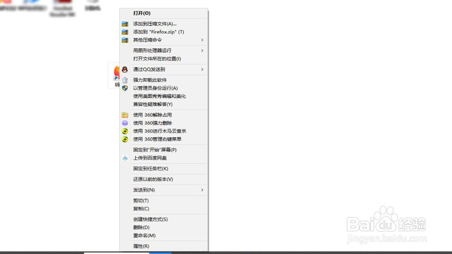Choose 使用美图秀秀编辑和美化
Viewport: 452px width, 254px height.
click(x=164, y=96)
